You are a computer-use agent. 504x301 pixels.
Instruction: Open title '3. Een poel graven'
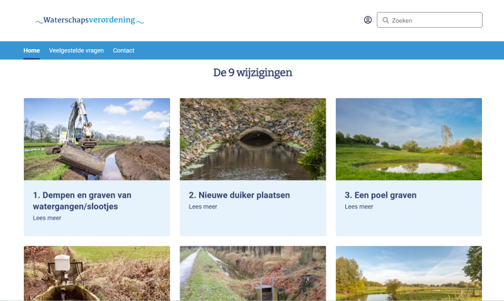pyautogui.click(x=381, y=195)
